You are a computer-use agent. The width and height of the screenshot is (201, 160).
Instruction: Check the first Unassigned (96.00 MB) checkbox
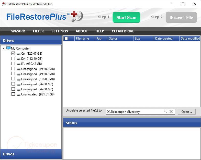pyautogui.click(x=13, y=84)
